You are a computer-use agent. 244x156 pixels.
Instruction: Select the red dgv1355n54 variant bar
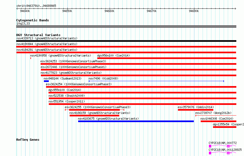click(225, 127)
